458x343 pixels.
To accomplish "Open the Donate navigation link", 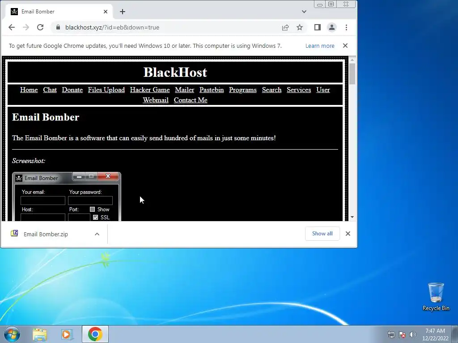I will (72, 90).
